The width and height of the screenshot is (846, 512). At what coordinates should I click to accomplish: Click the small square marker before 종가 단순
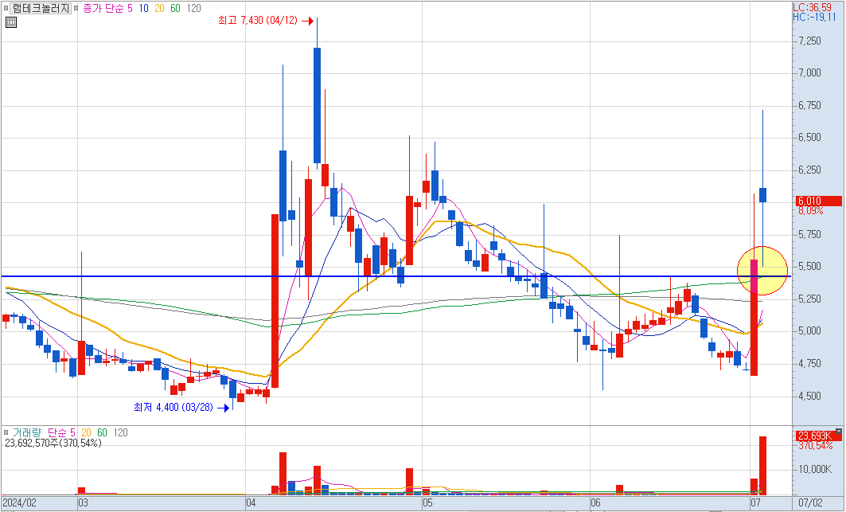(x=76, y=8)
